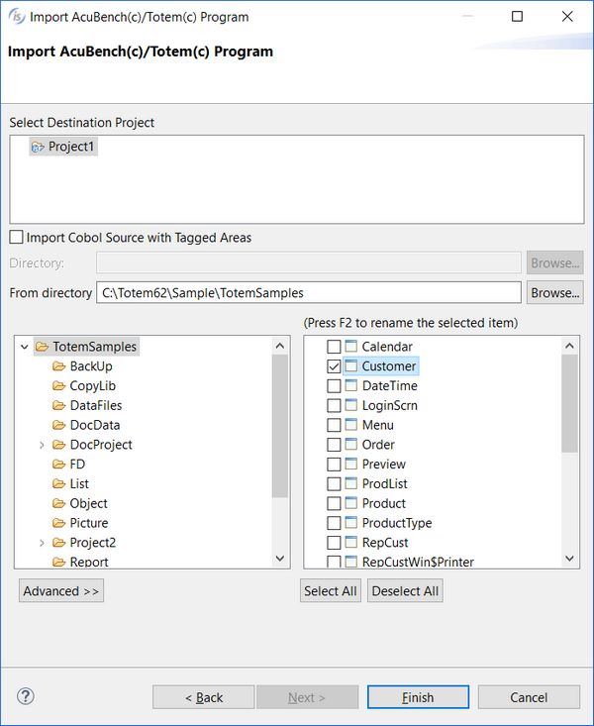Go to previous page with Back

pyautogui.click(x=203, y=697)
